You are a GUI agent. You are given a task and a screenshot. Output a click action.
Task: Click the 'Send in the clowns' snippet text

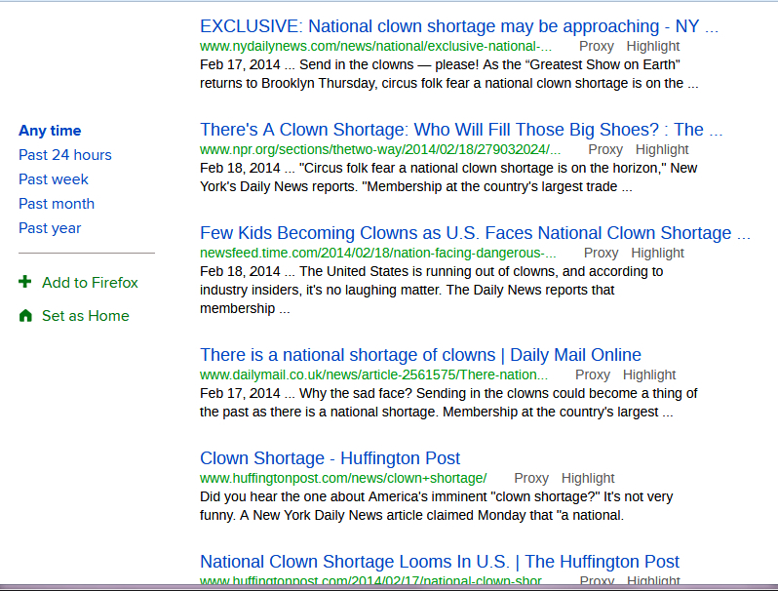449,74
